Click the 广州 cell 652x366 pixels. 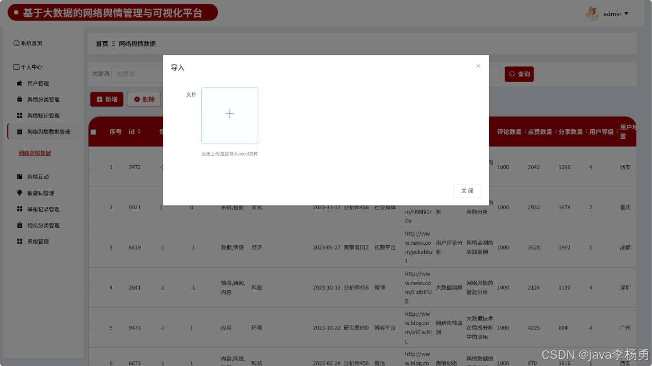pos(625,328)
